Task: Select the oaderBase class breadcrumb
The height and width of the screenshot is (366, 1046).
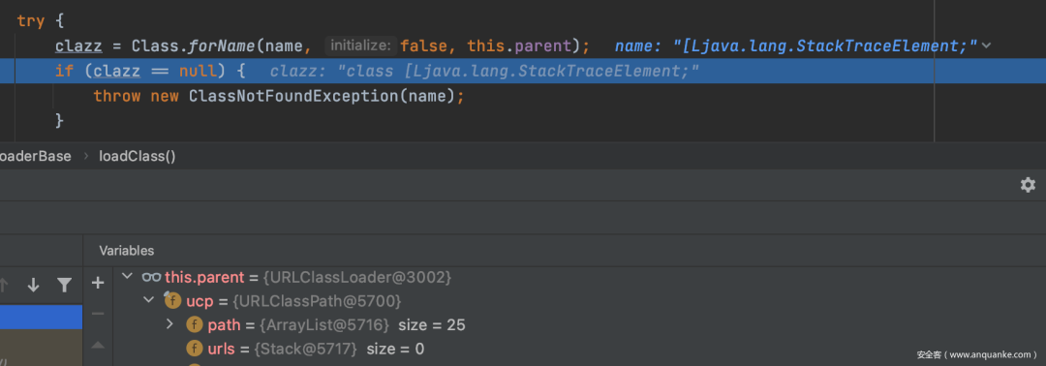Action: click(x=36, y=157)
